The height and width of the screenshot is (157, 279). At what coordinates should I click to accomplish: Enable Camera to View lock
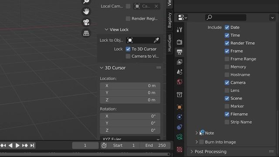[128, 56]
